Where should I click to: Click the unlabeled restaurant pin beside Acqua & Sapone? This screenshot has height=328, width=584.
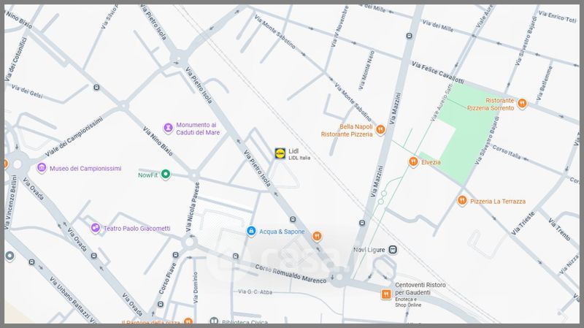[318, 235]
